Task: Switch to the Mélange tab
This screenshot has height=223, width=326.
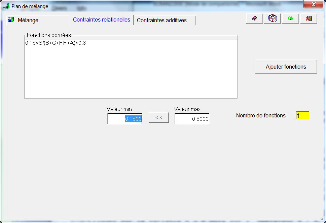Action: point(28,20)
